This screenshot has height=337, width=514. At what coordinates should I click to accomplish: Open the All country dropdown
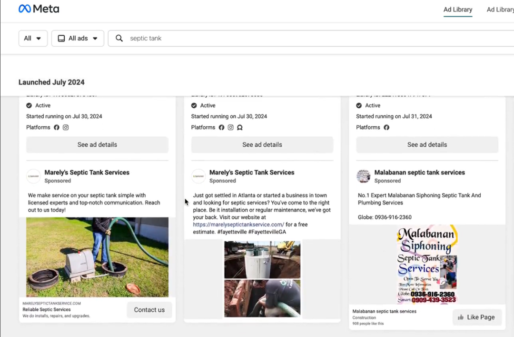coord(33,38)
